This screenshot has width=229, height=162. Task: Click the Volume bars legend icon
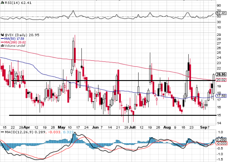tap(2, 46)
